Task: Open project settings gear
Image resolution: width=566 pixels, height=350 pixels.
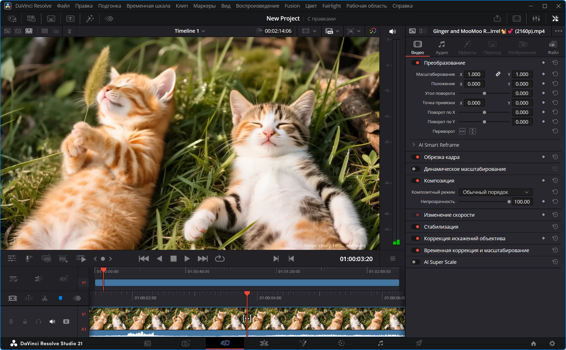Action: 552,343
